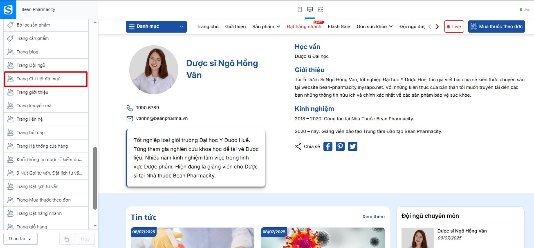Screen dimensions: 534x248
Task: Switch to full-width preview icon
Action: 321,9
